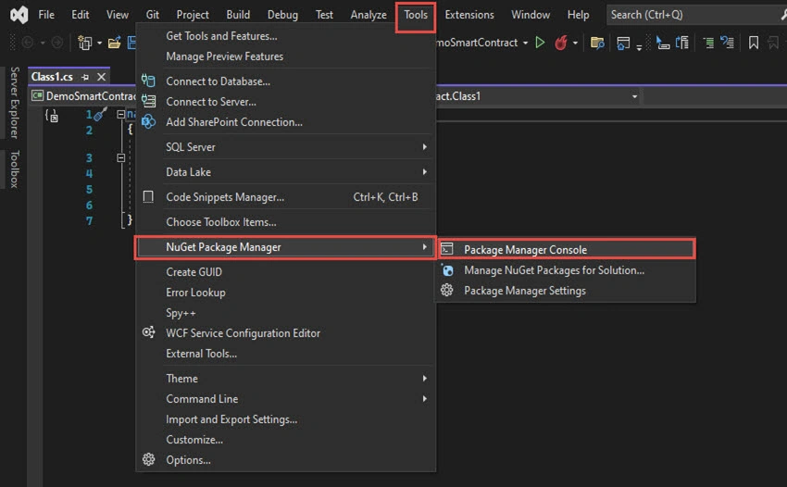Launch Spy++

[x=285, y=313]
